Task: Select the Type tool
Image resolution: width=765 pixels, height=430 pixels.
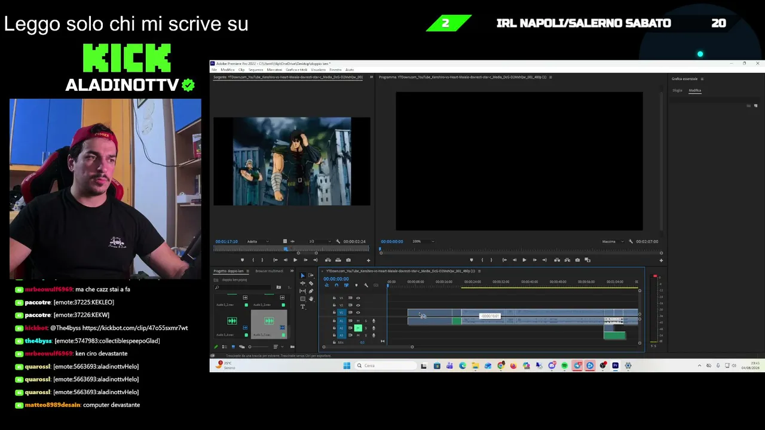Action: (302, 306)
